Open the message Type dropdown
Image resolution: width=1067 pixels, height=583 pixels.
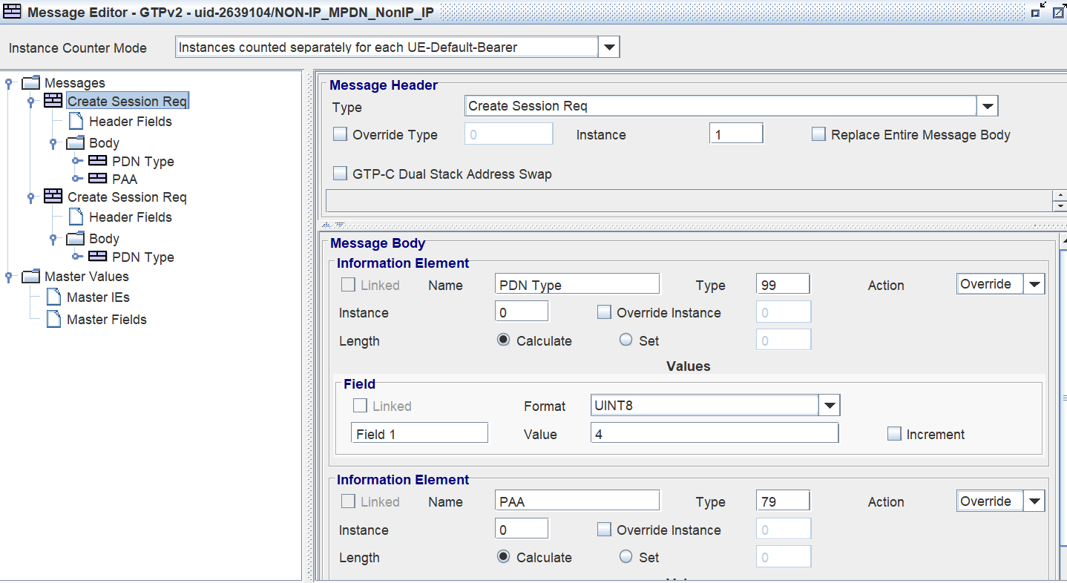click(987, 107)
